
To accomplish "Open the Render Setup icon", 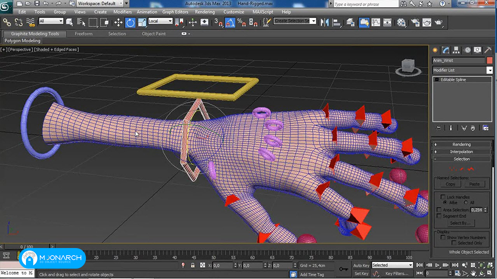I will 415,22.
